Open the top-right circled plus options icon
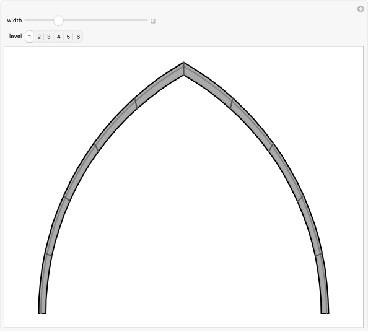Image resolution: width=368 pixels, height=332 pixels. click(x=361, y=9)
